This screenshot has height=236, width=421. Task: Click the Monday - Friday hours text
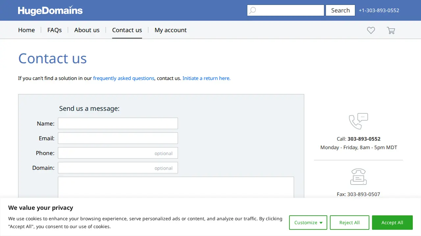click(359, 147)
